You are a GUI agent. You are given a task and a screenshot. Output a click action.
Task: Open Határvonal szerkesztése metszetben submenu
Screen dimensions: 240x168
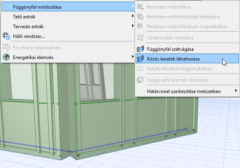(187, 91)
